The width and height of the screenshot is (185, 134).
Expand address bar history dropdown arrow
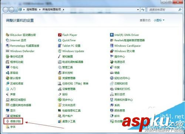(x=138, y=10)
